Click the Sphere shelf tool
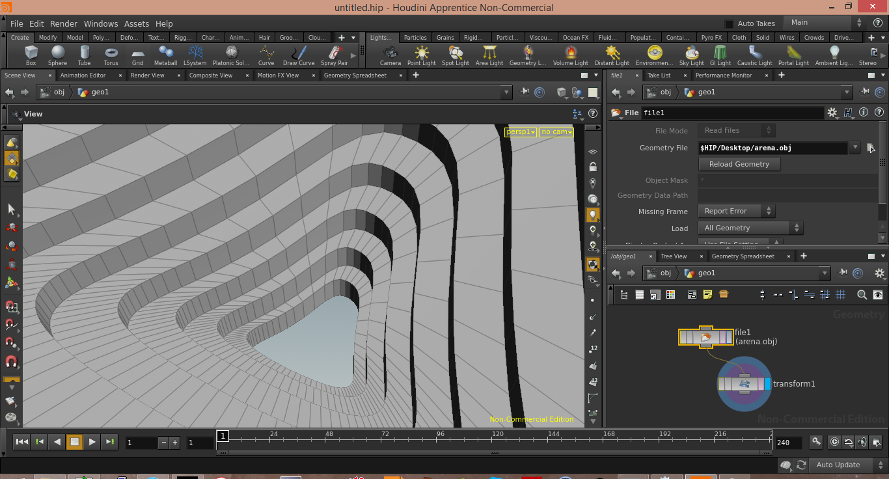 [57, 55]
